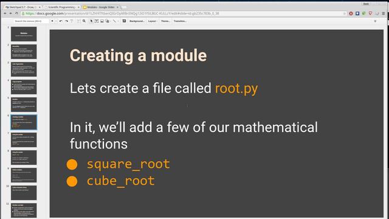Select slide 5 thumbnail in filmstrip
Viewport: 389px width, 219px height.
[24, 105]
